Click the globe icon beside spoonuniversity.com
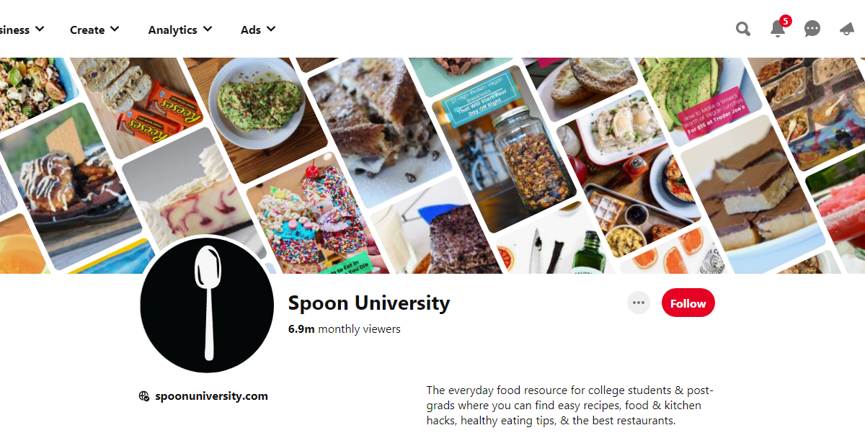 [144, 396]
